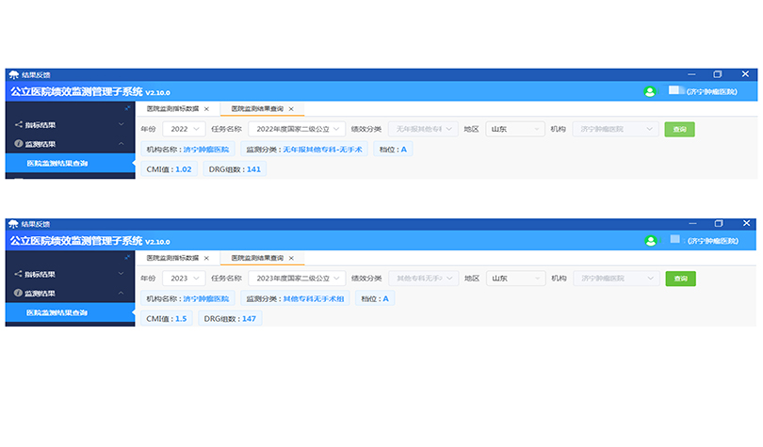Screen dimensions: 763x447
Task: Click the cloud app icon in upper title bar
Action: pos(13,75)
